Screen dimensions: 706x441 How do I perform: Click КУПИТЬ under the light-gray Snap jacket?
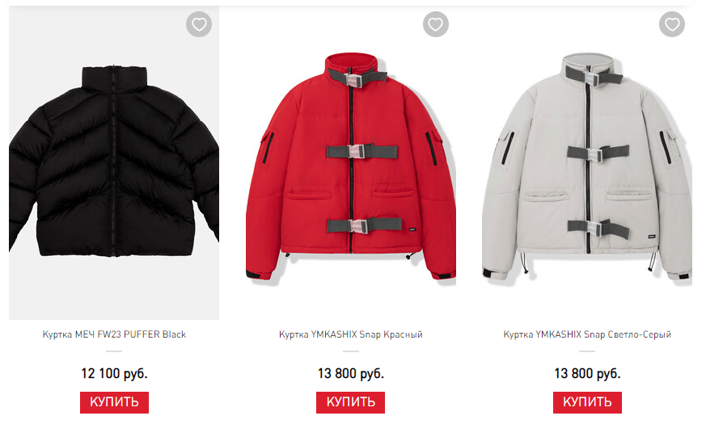click(x=587, y=402)
